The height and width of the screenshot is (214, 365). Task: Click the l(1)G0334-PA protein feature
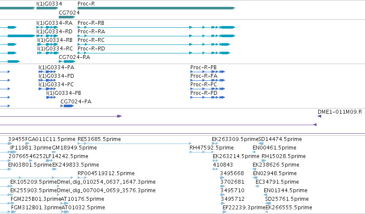point(47,72)
